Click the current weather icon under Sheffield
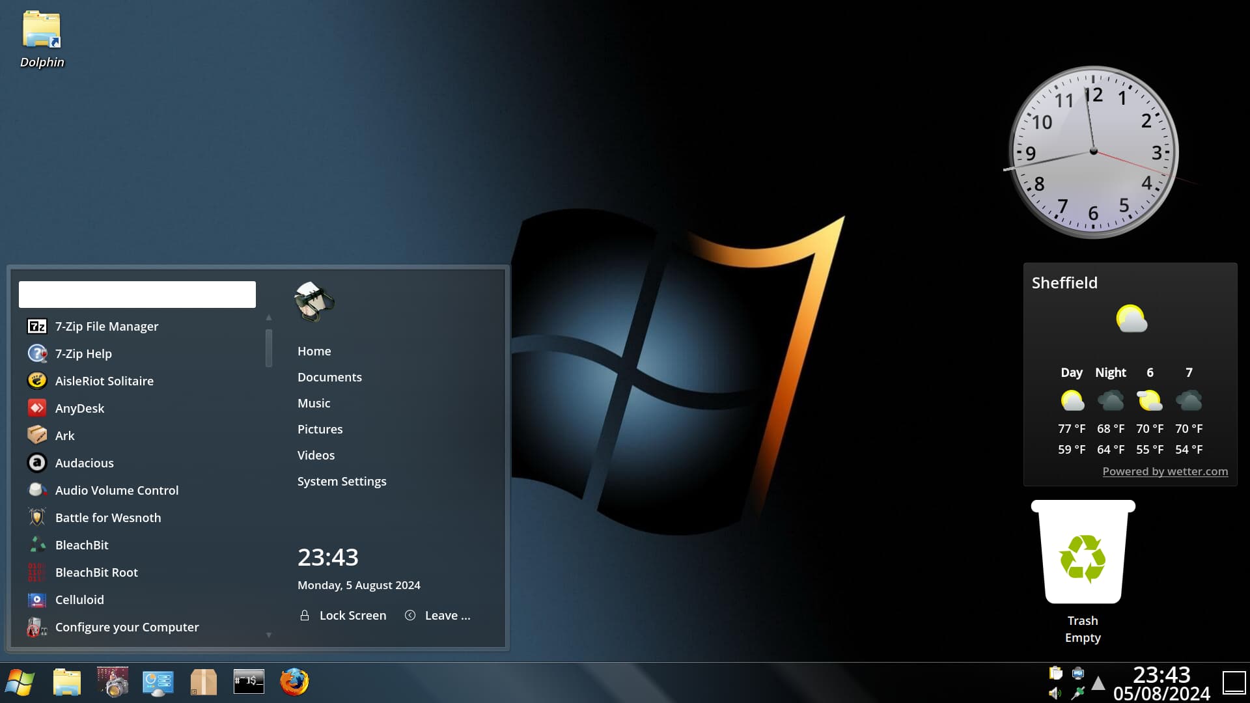1250x703 pixels. tap(1131, 319)
